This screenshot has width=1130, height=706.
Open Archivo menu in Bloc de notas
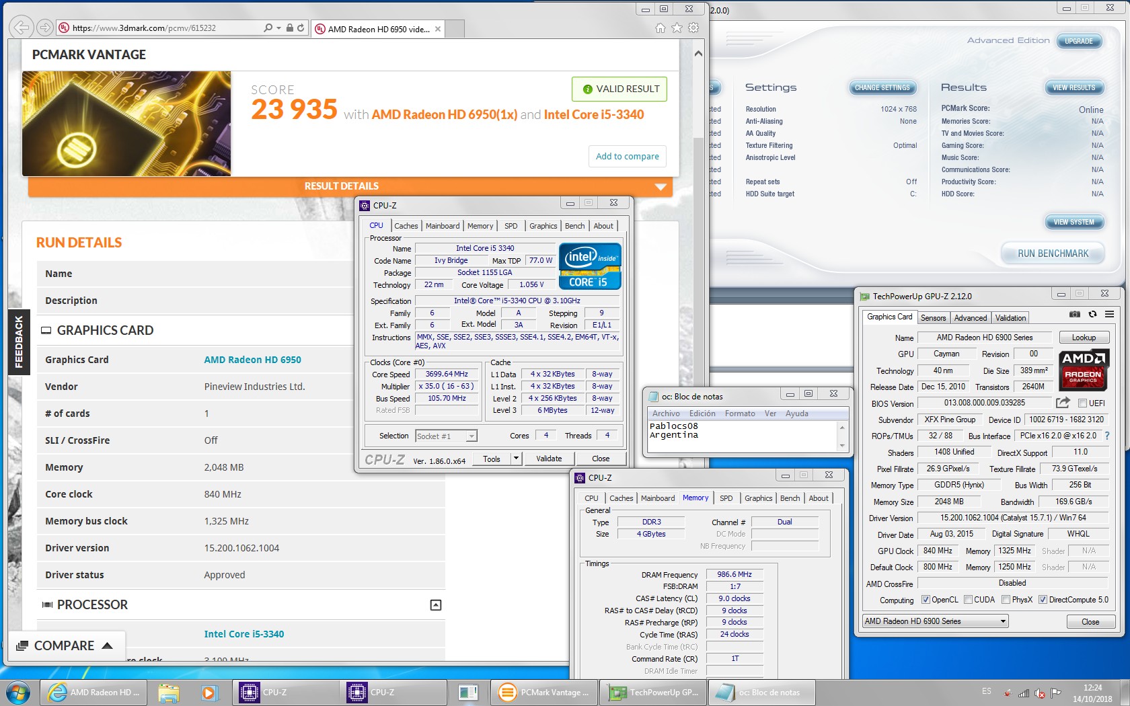666,414
